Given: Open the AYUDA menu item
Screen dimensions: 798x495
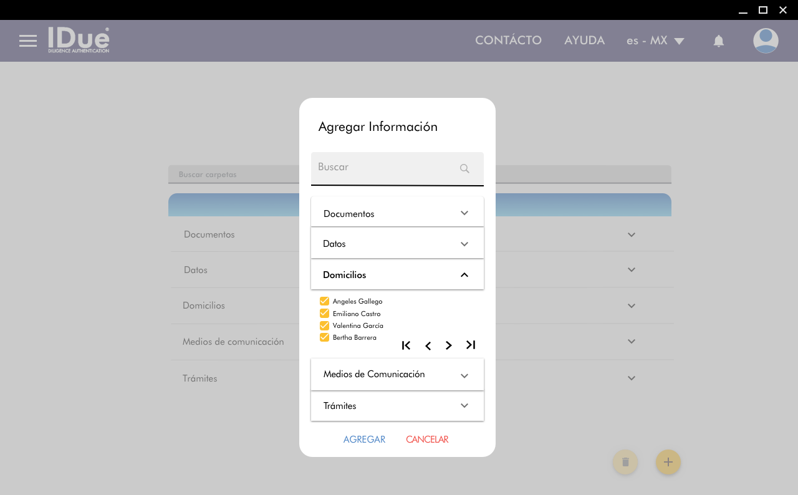Looking at the screenshot, I should [584, 41].
